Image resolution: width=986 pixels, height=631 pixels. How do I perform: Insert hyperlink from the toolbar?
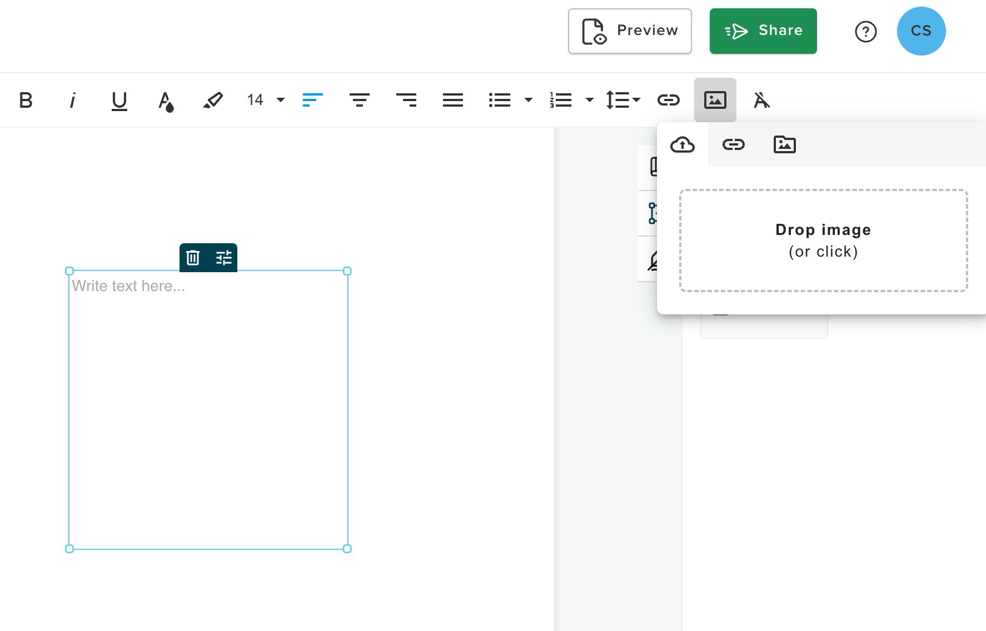click(x=668, y=100)
